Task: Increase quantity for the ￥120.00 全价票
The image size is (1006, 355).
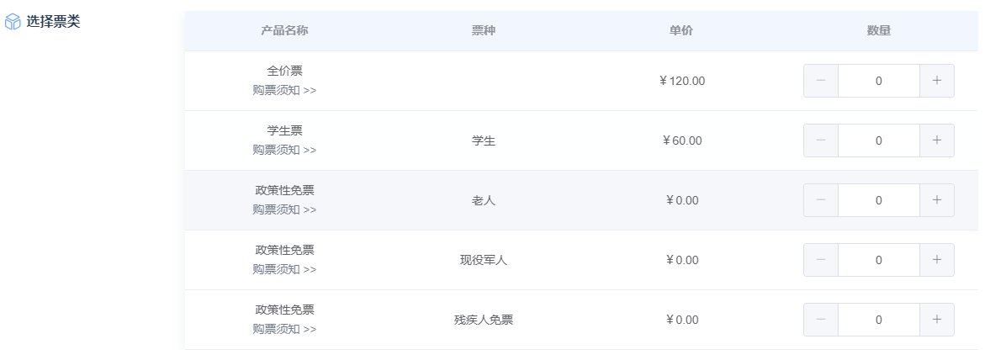Action: (936, 81)
